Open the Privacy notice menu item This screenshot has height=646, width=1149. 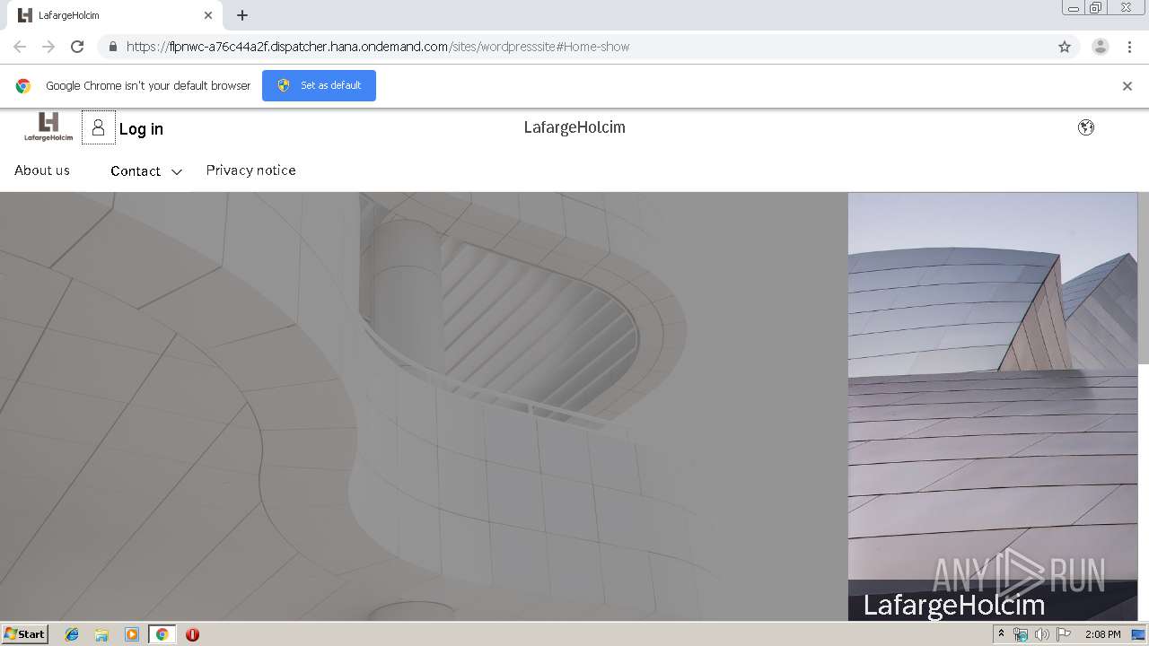click(251, 170)
